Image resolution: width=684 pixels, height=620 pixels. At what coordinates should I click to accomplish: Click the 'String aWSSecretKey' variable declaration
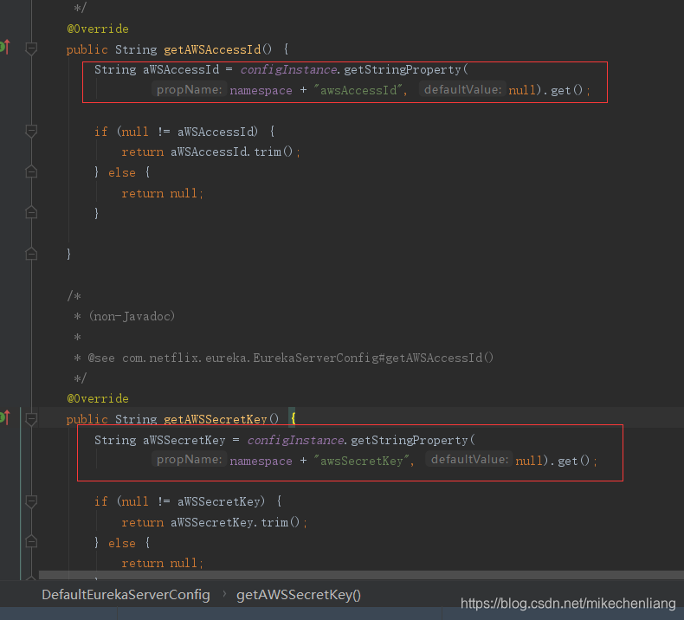159,440
